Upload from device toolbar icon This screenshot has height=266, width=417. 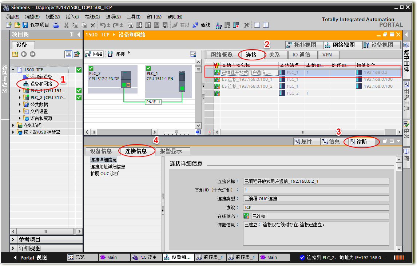[x=148, y=25]
